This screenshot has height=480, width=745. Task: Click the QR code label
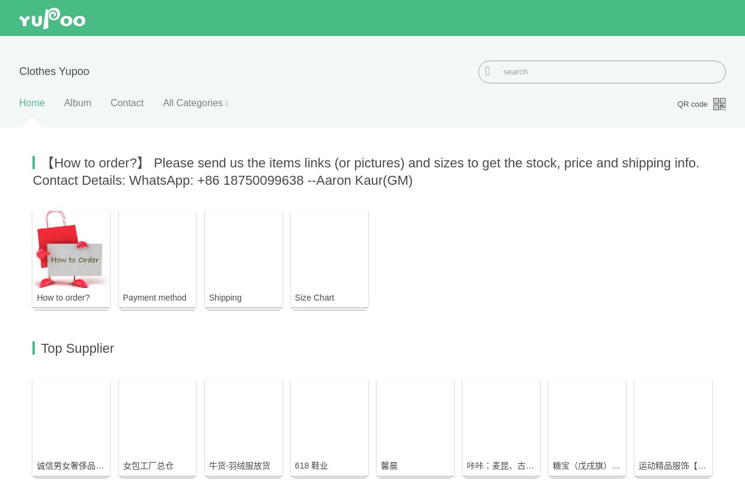click(x=692, y=104)
